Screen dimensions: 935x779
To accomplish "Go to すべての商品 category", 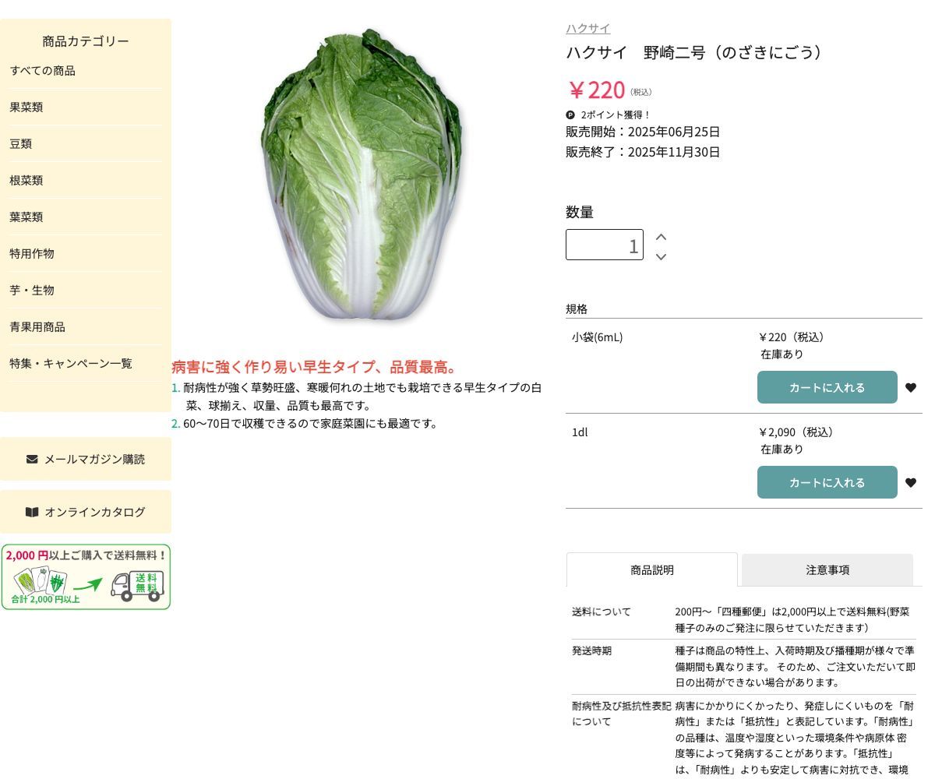I will (x=43, y=71).
